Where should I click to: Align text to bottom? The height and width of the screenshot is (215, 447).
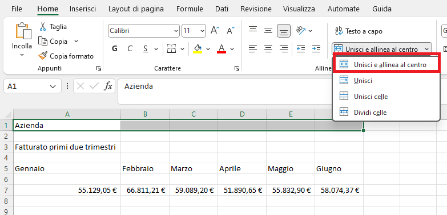(284, 31)
